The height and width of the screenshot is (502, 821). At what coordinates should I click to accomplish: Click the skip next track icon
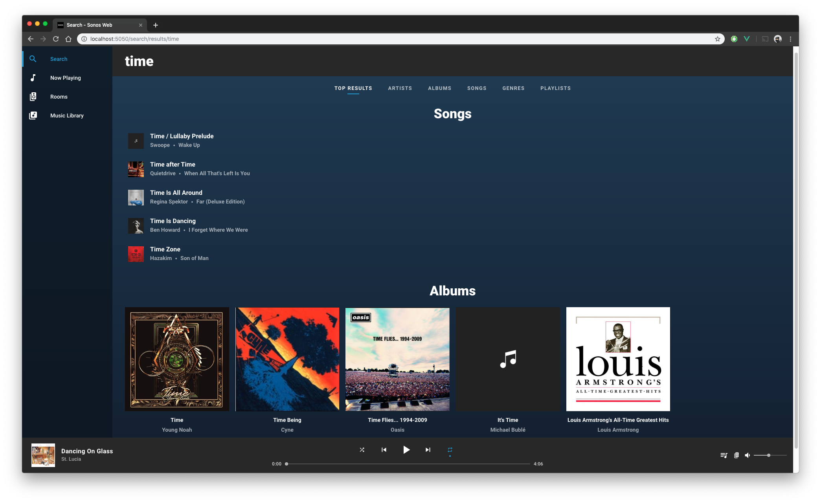click(428, 450)
